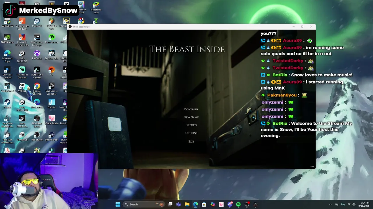Open Unity Hub desktop shortcut

[x=22, y=137]
